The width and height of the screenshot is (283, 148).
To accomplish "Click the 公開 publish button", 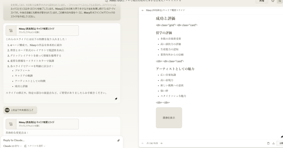I will click(281, 143).
